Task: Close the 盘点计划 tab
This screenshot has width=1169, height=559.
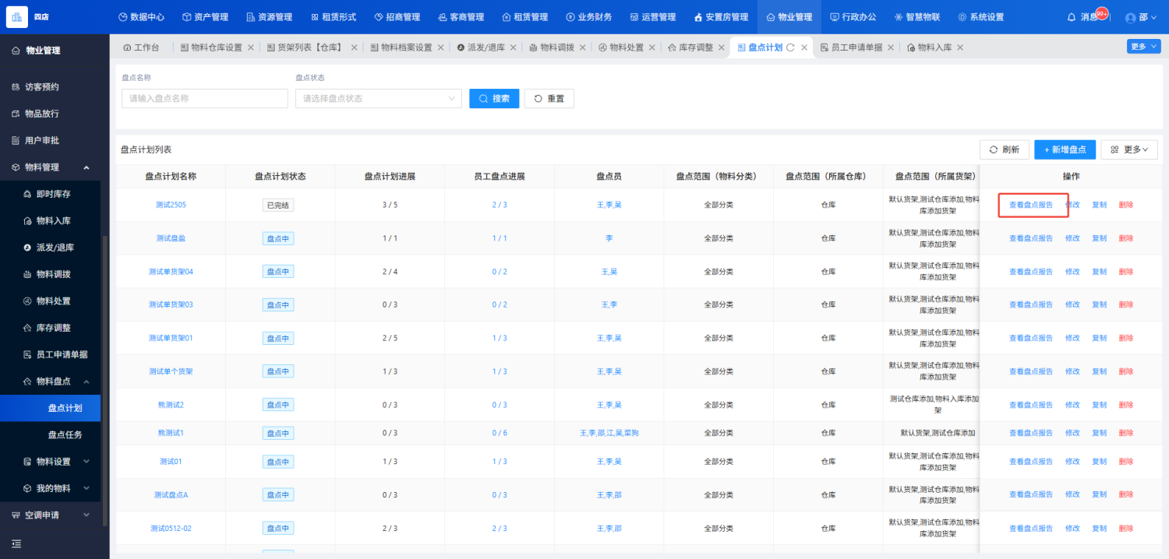Action: pos(804,47)
